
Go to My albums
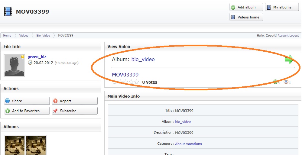[282, 7]
